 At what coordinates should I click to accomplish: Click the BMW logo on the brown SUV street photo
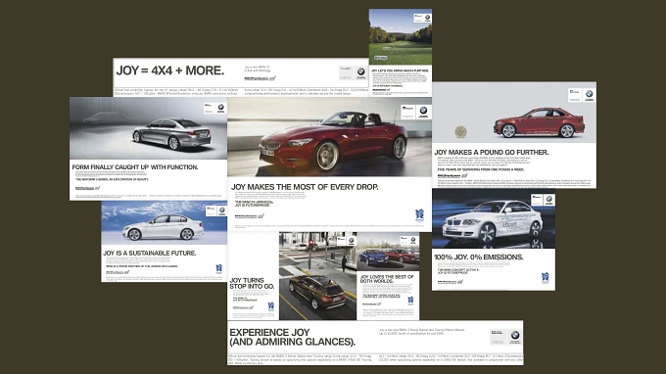[351, 241]
